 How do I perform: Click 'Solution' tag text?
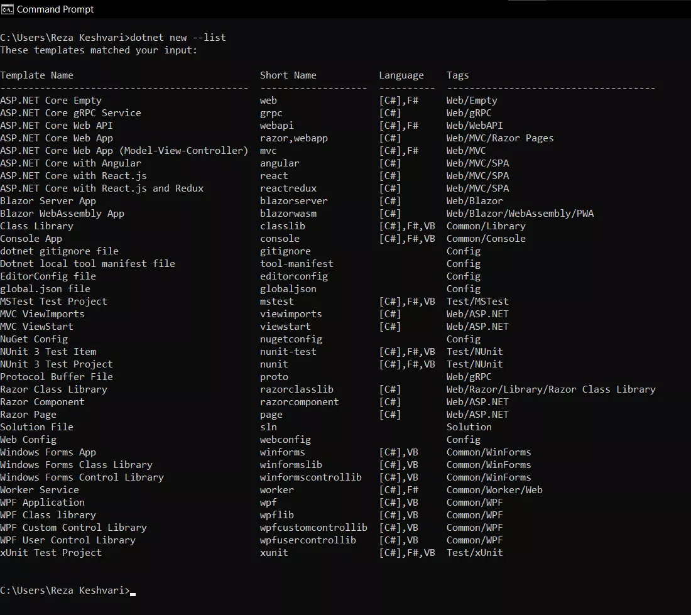[x=469, y=427]
